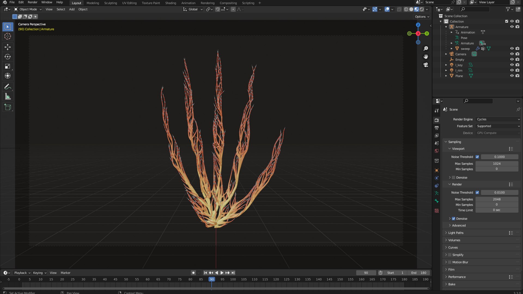Switch to the Sculpting workspace tab

tap(111, 3)
